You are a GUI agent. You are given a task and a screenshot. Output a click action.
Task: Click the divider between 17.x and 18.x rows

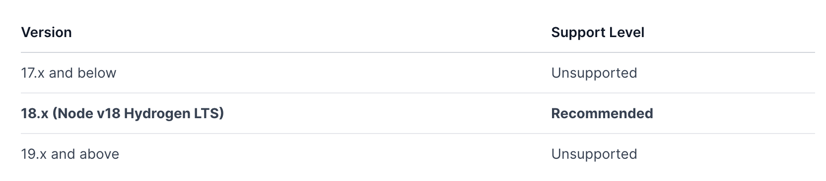point(417,93)
